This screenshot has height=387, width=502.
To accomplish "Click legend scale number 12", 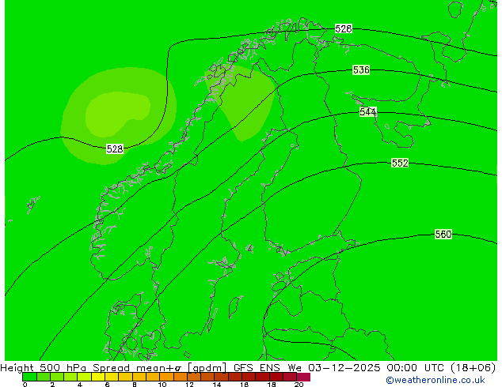I will [x=189, y=385].
